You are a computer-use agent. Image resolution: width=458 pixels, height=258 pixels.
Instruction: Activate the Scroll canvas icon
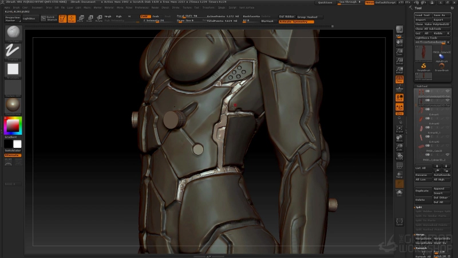[x=399, y=42]
